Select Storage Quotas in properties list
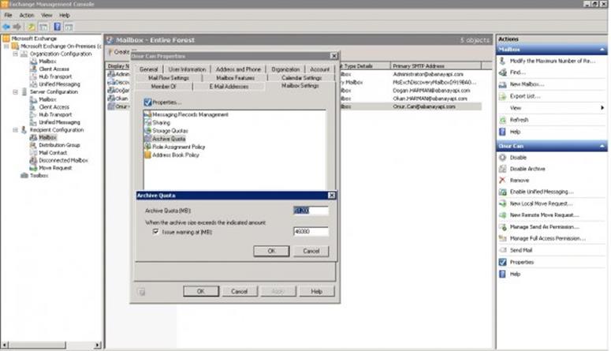This screenshot has width=611, height=351. pyautogui.click(x=170, y=131)
